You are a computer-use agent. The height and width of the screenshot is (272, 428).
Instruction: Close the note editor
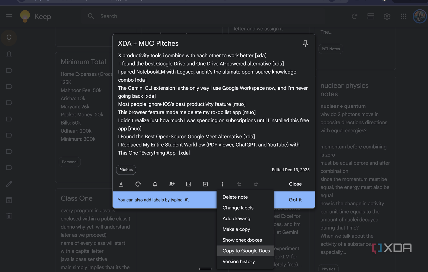point(295,184)
